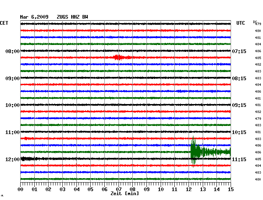Click minute tick label "02" on axis

(x=48, y=189)
